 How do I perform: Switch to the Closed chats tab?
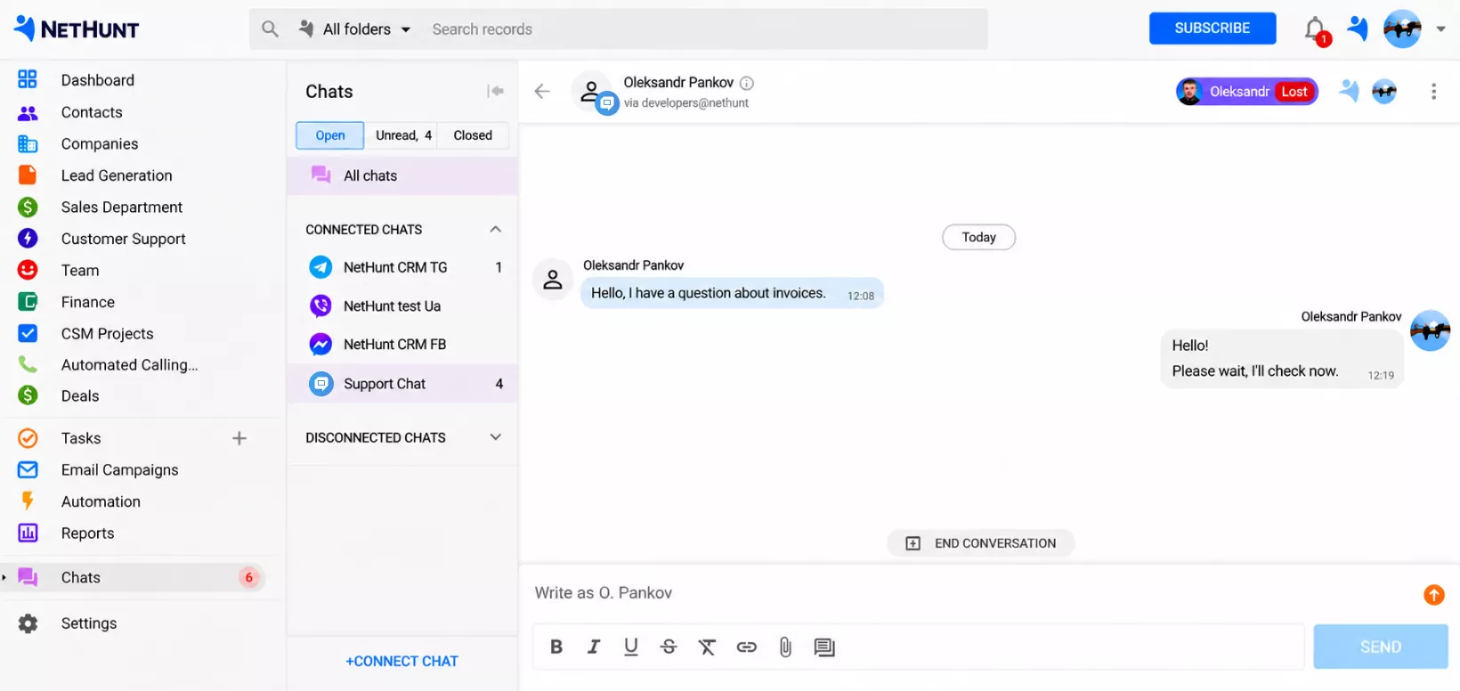(x=473, y=135)
